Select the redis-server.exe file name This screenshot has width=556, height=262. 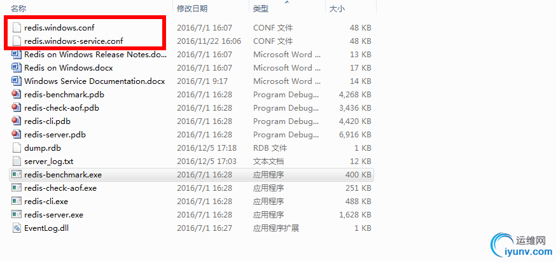53,215
